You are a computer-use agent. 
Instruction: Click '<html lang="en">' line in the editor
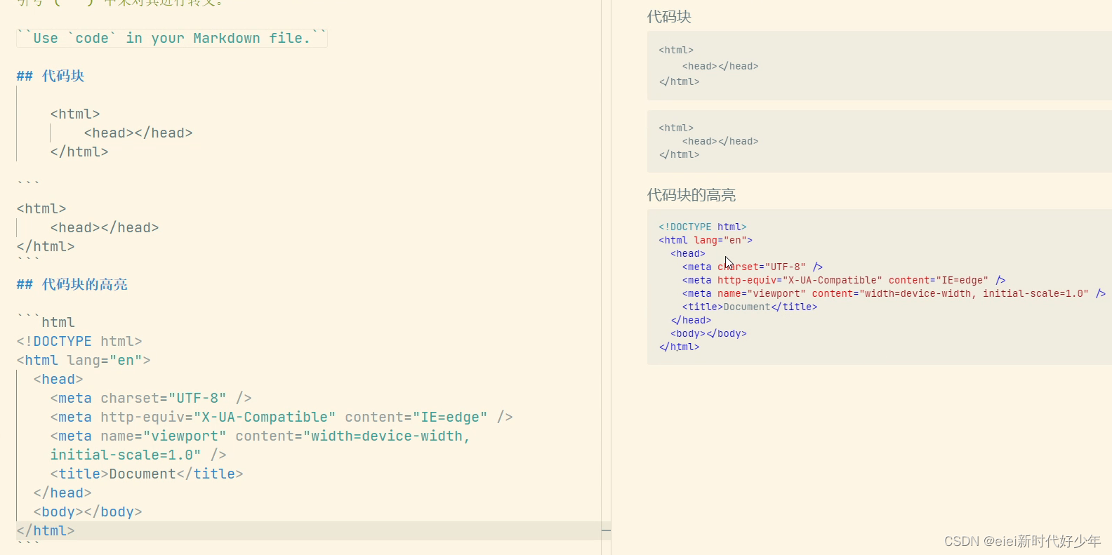point(84,360)
